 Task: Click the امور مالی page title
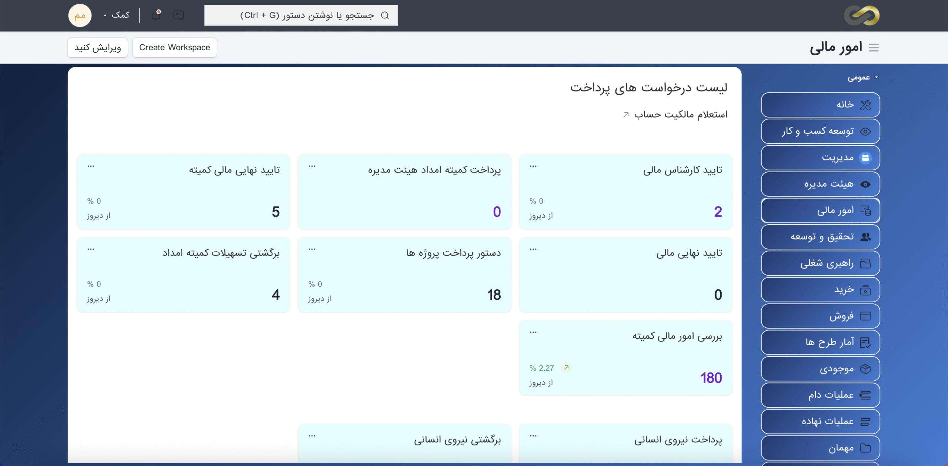(836, 48)
